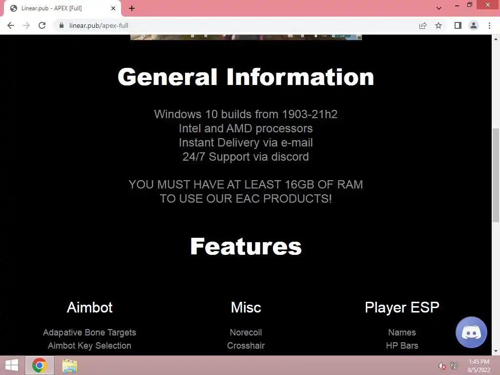Viewport: 500px width, 375px height.
Task: Click the 'Crosshair' feature text
Action: [246, 346]
